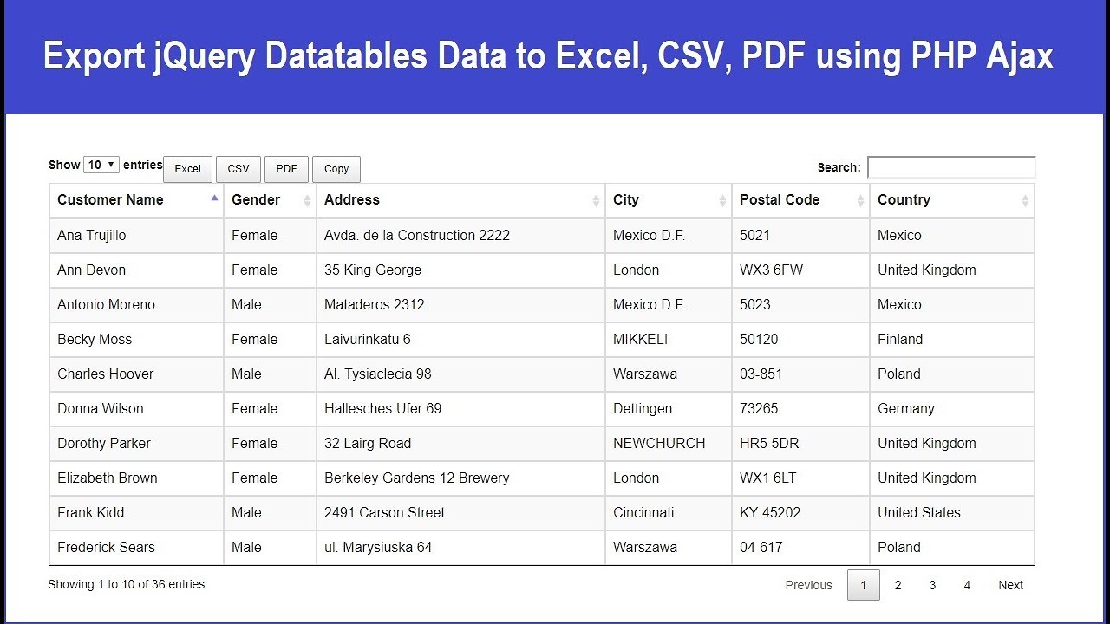This screenshot has height=624, width=1110.
Task: Click the Country column sort icon
Action: click(x=1025, y=200)
